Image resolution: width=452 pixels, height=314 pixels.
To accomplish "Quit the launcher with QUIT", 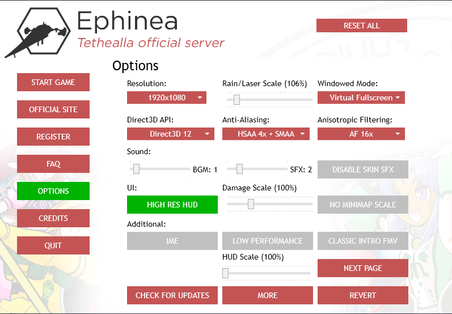I will pyautogui.click(x=53, y=245).
